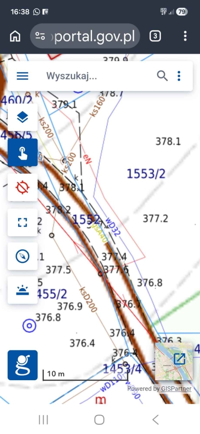
Task: Switch map to fullscreen extent
Action: [x=22, y=222]
